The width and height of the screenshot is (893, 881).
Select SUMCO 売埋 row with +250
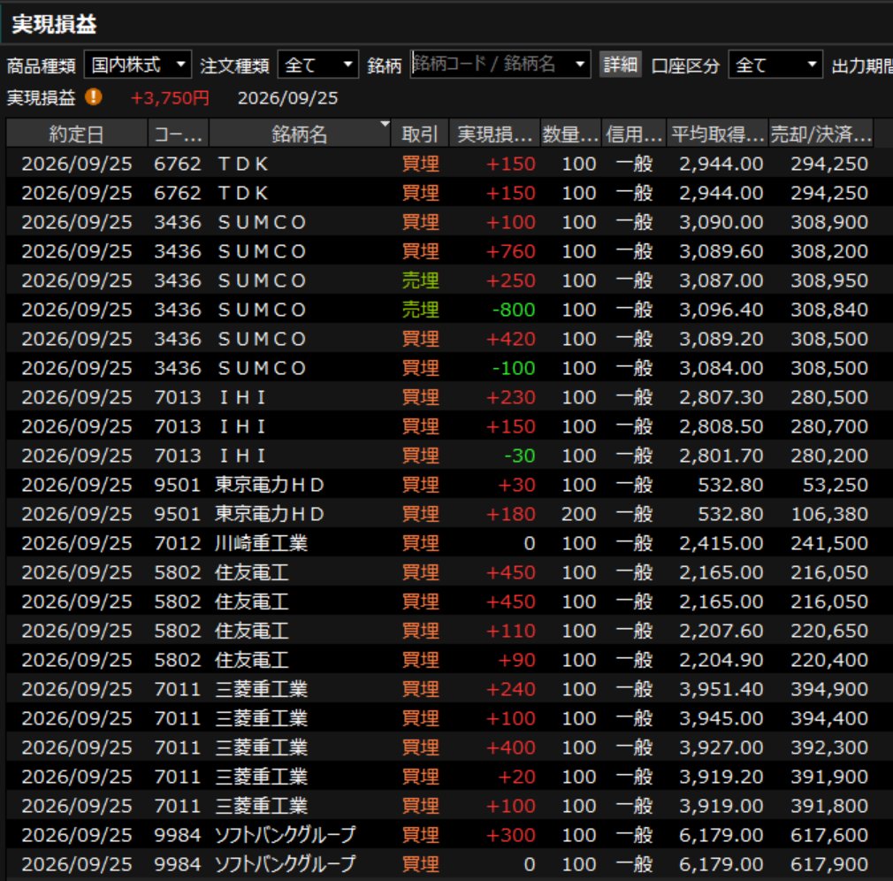click(439, 280)
